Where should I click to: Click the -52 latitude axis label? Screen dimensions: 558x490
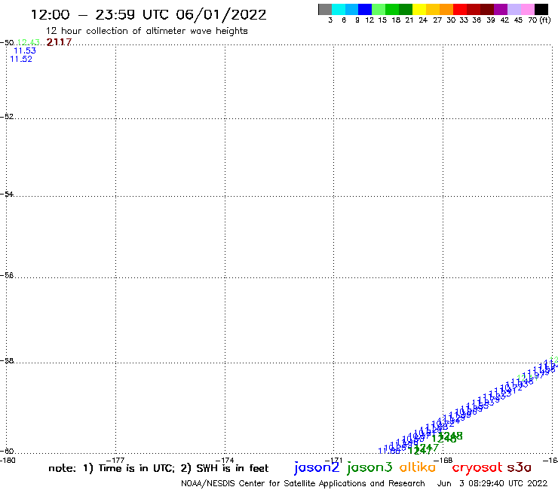(x=7, y=116)
